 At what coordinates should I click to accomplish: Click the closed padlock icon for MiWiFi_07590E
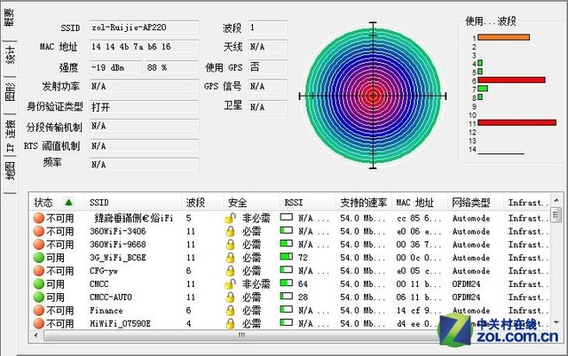point(230,323)
